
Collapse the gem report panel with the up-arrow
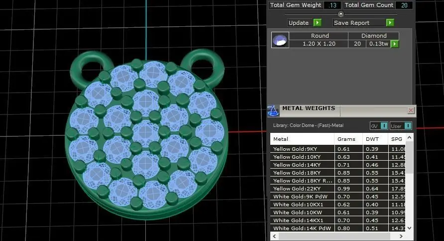click(x=340, y=13)
